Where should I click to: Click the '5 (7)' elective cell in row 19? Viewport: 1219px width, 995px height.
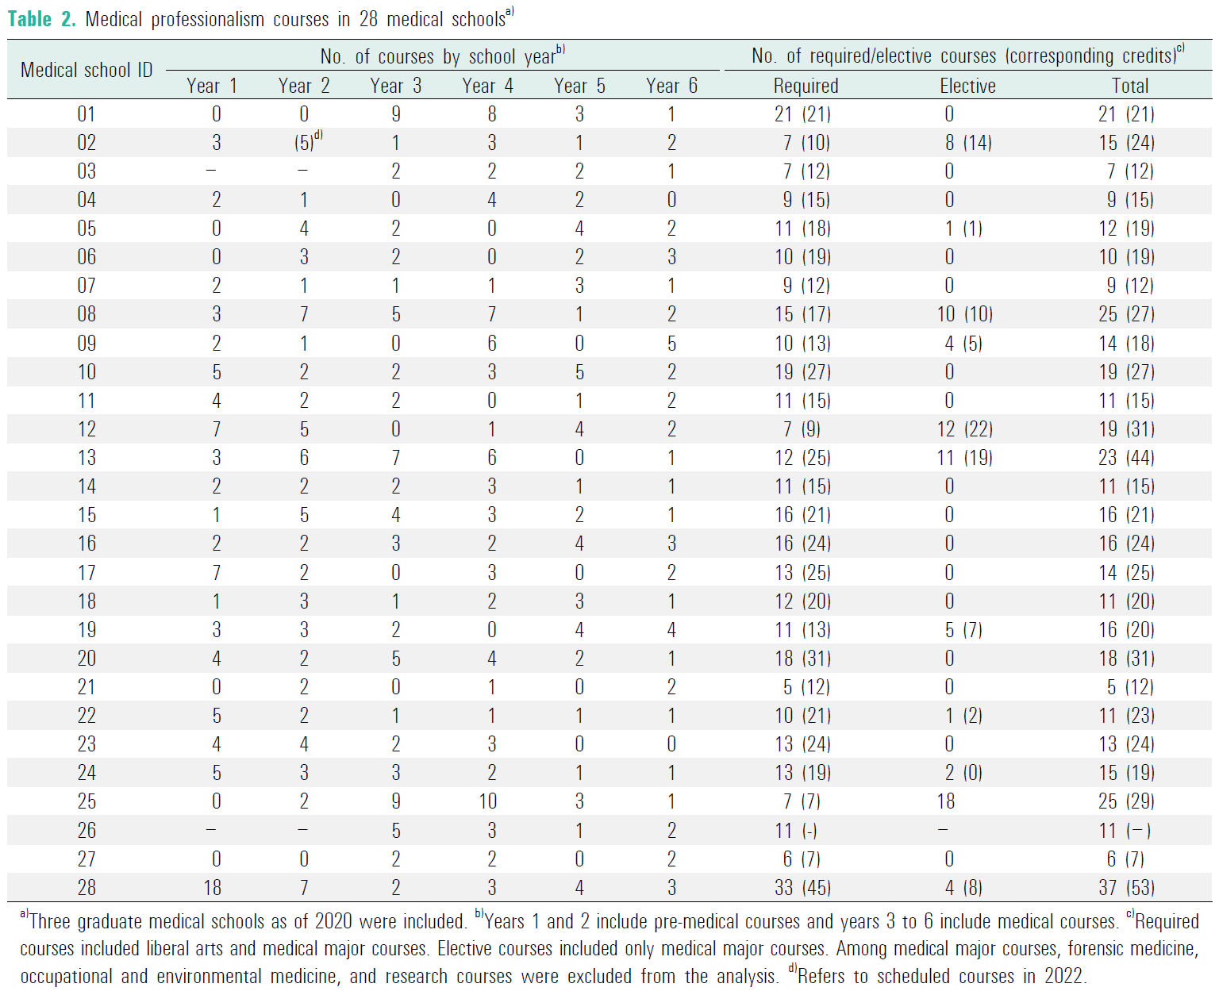[x=963, y=630]
